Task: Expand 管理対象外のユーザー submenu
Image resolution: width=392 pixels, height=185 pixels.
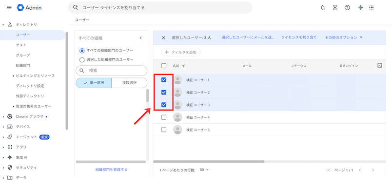Action: [x=13, y=107]
